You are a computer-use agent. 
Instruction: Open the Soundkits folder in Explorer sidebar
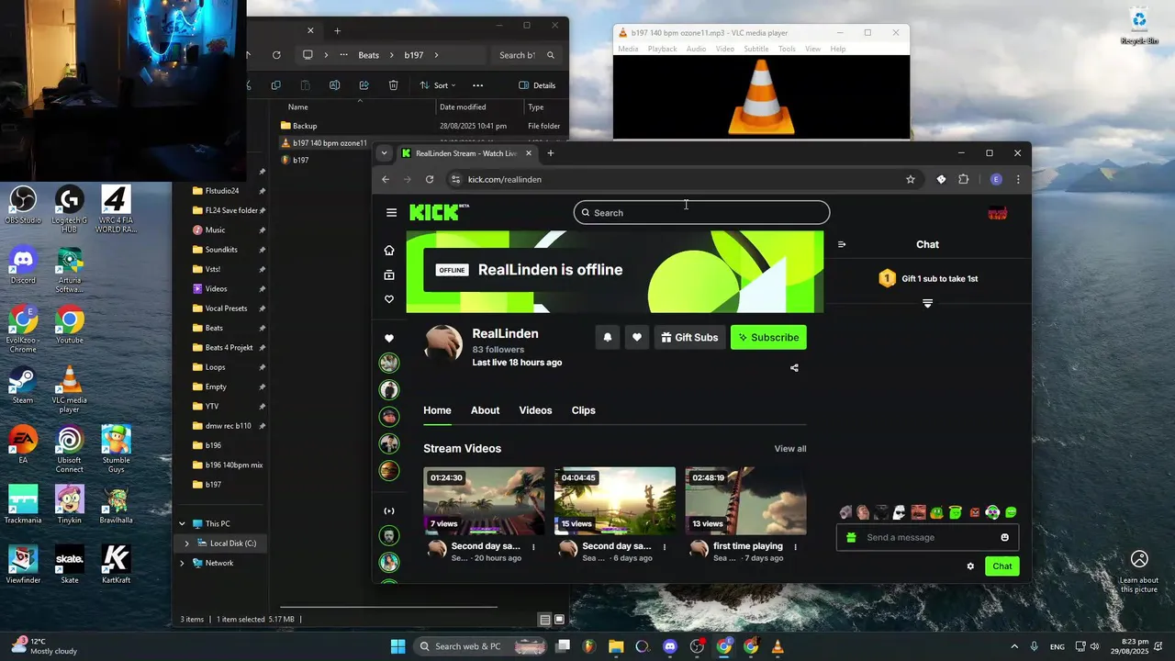[221, 250]
